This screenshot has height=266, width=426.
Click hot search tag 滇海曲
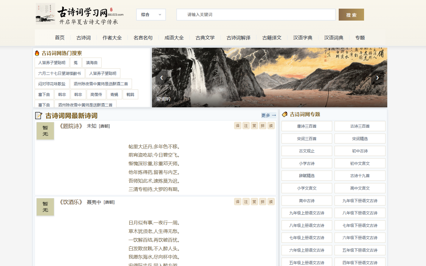click(x=92, y=63)
